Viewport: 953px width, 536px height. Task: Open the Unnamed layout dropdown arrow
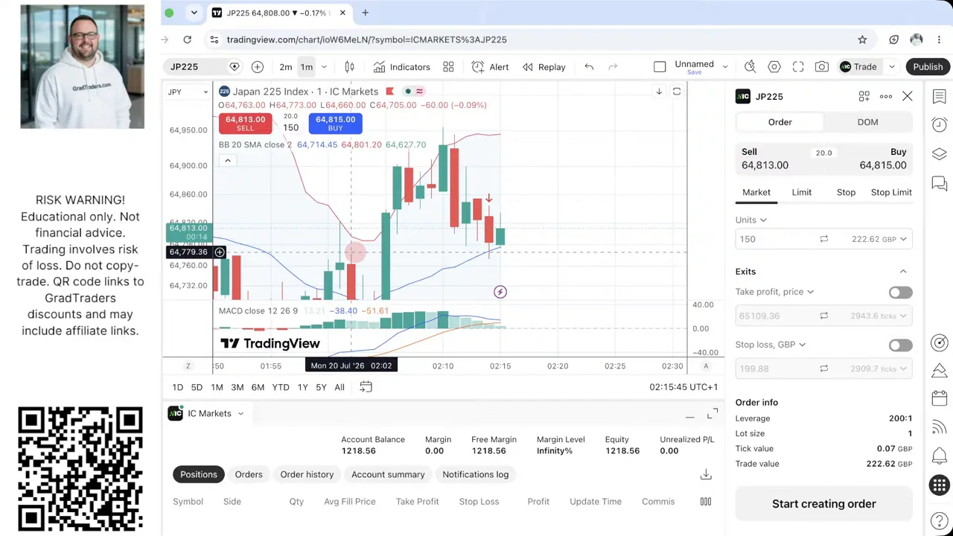[724, 67]
